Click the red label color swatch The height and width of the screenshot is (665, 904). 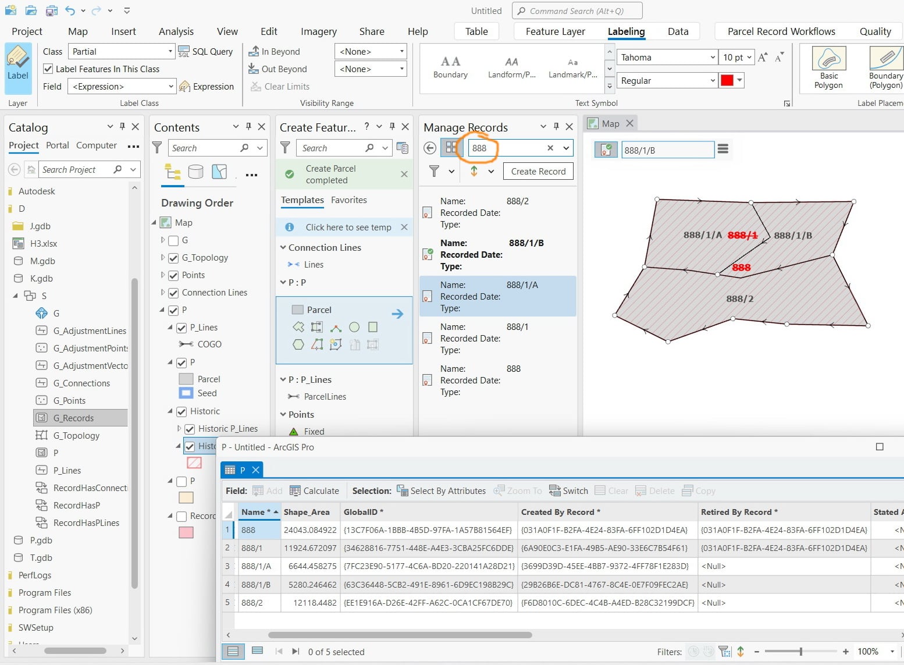coord(727,80)
